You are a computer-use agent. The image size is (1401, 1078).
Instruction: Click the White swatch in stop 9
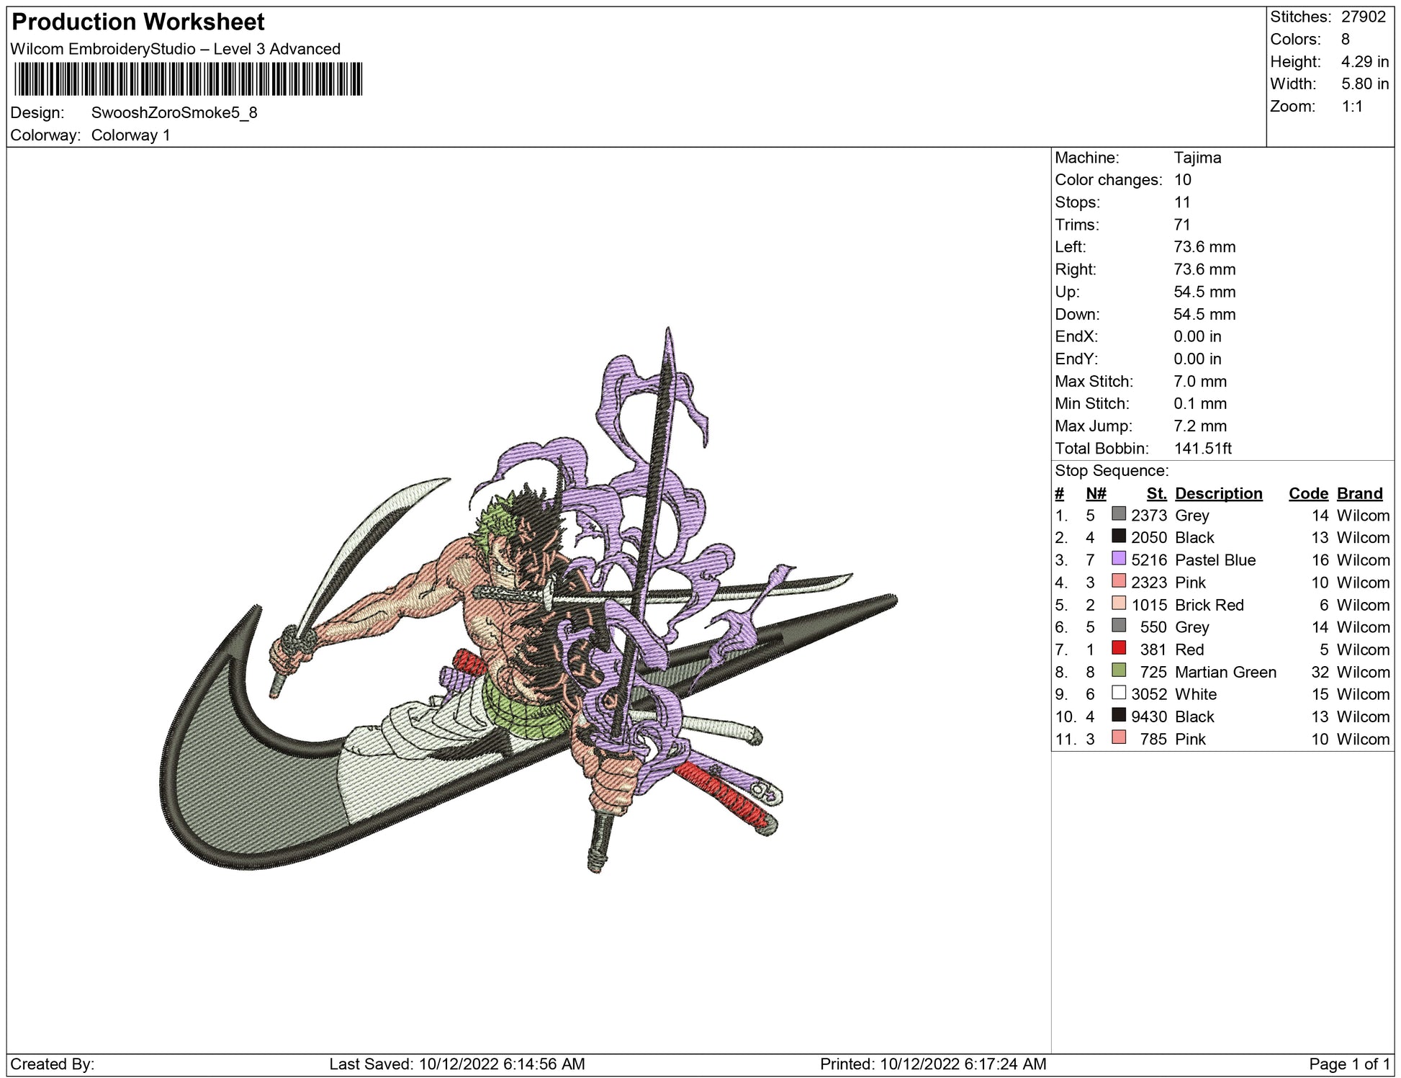[1118, 692]
